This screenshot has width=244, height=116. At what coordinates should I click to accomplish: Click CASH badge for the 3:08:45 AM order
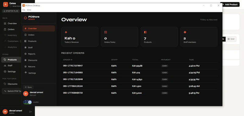(x=165, y=86)
